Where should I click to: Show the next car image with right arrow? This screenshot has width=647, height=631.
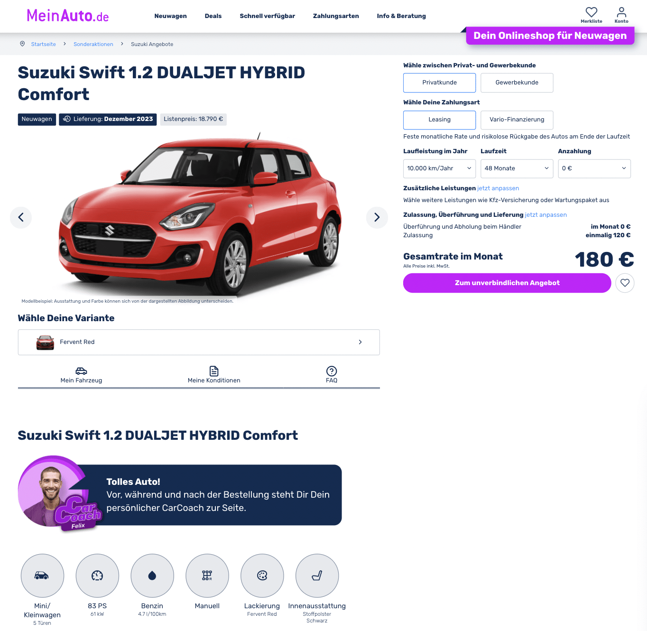pyautogui.click(x=377, y=217)
